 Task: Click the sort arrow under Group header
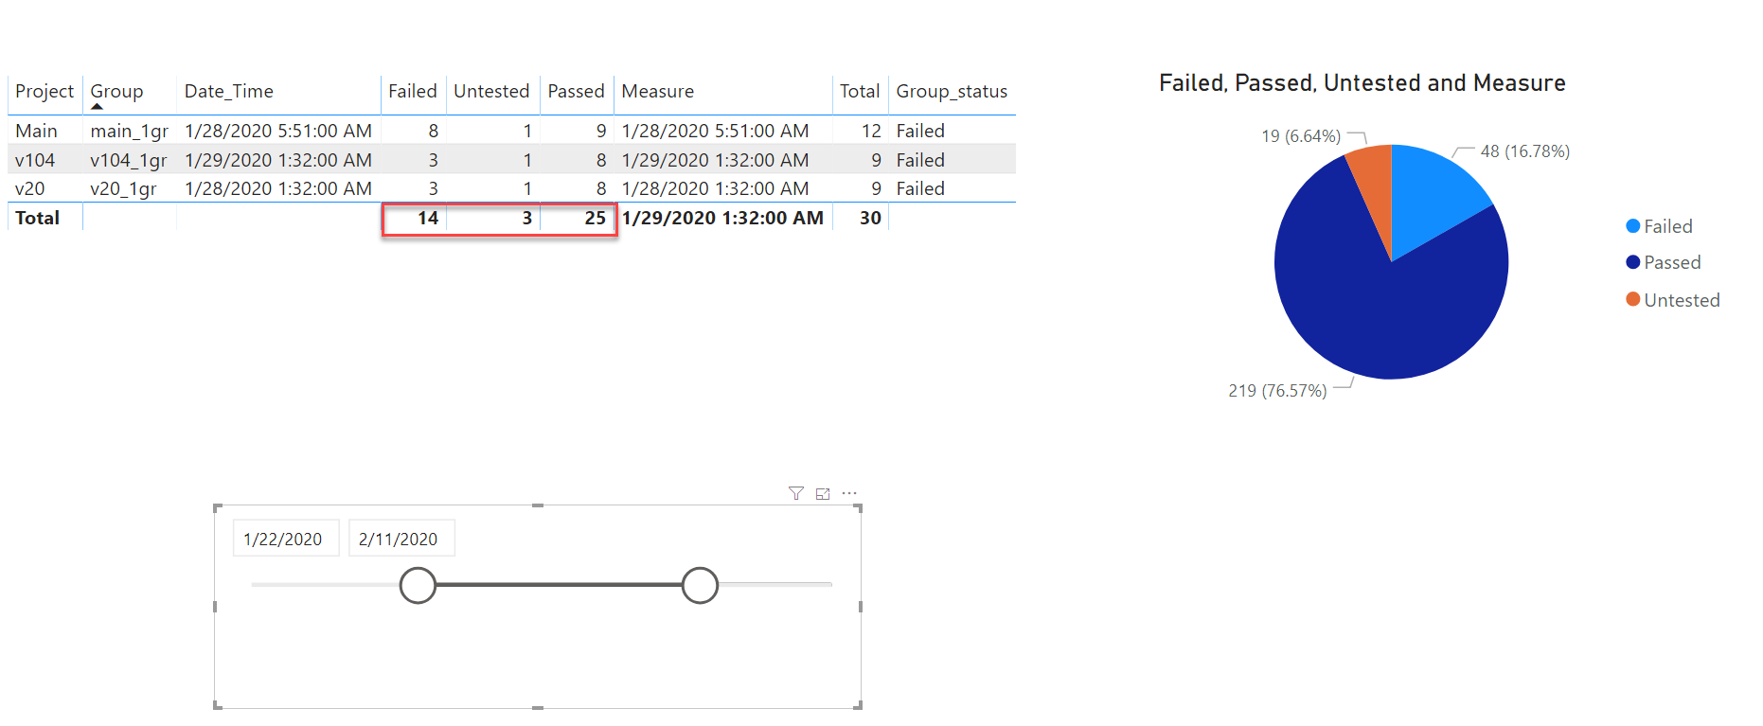97,107
